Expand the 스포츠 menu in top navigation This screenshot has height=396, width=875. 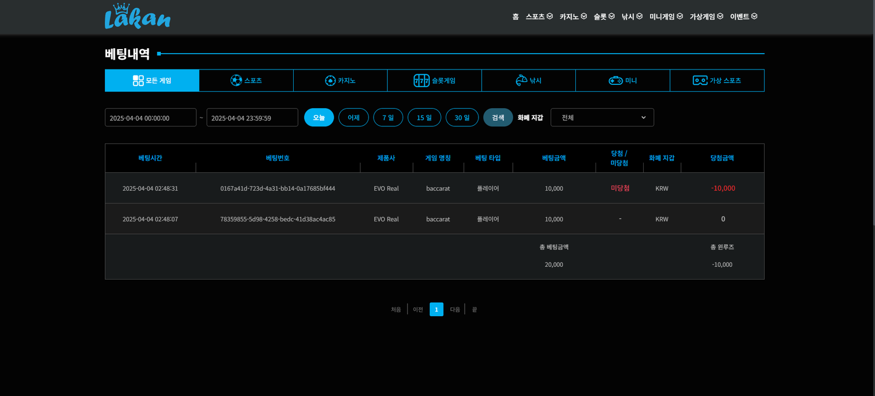(x=539, y=16)
